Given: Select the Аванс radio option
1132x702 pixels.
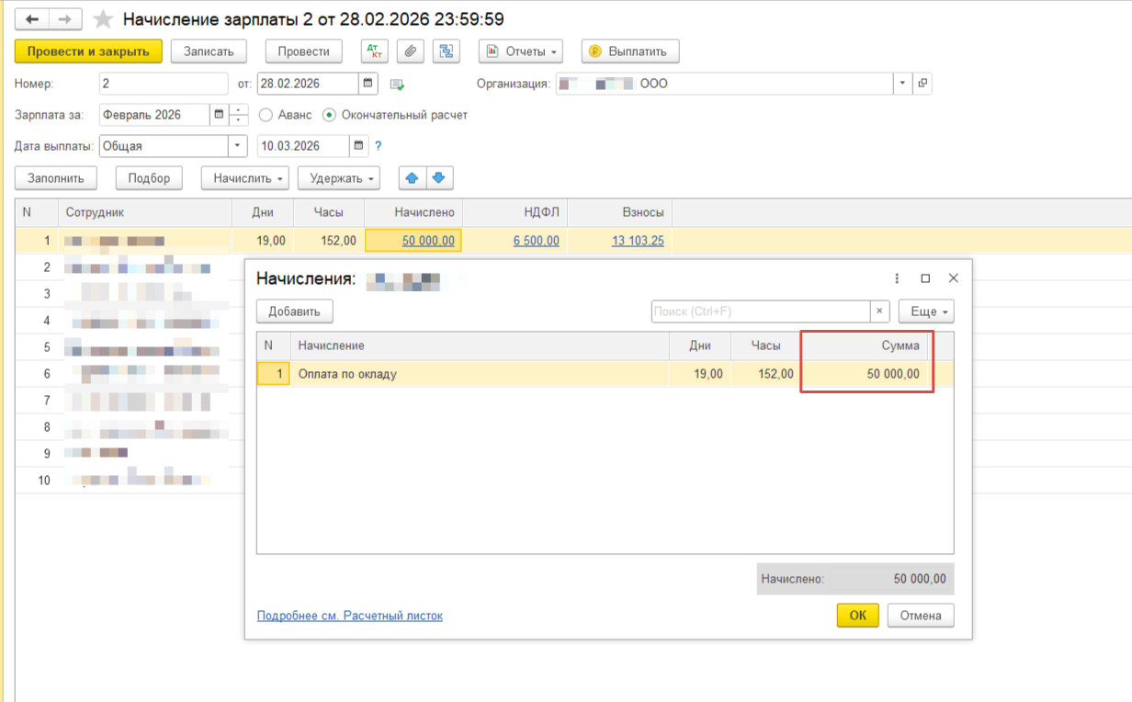Looking at the screenshot, I should click(286, 115).
